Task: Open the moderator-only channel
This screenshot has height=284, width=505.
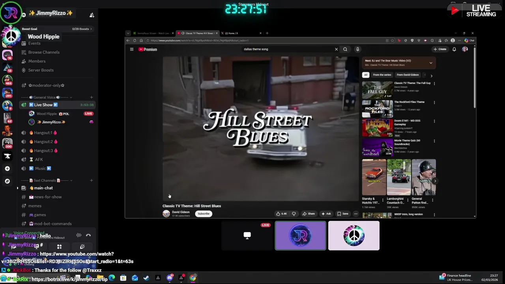Action: click(x=46, y=85)
